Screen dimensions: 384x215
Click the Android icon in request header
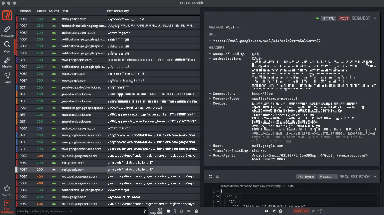(x=317, y=18)
